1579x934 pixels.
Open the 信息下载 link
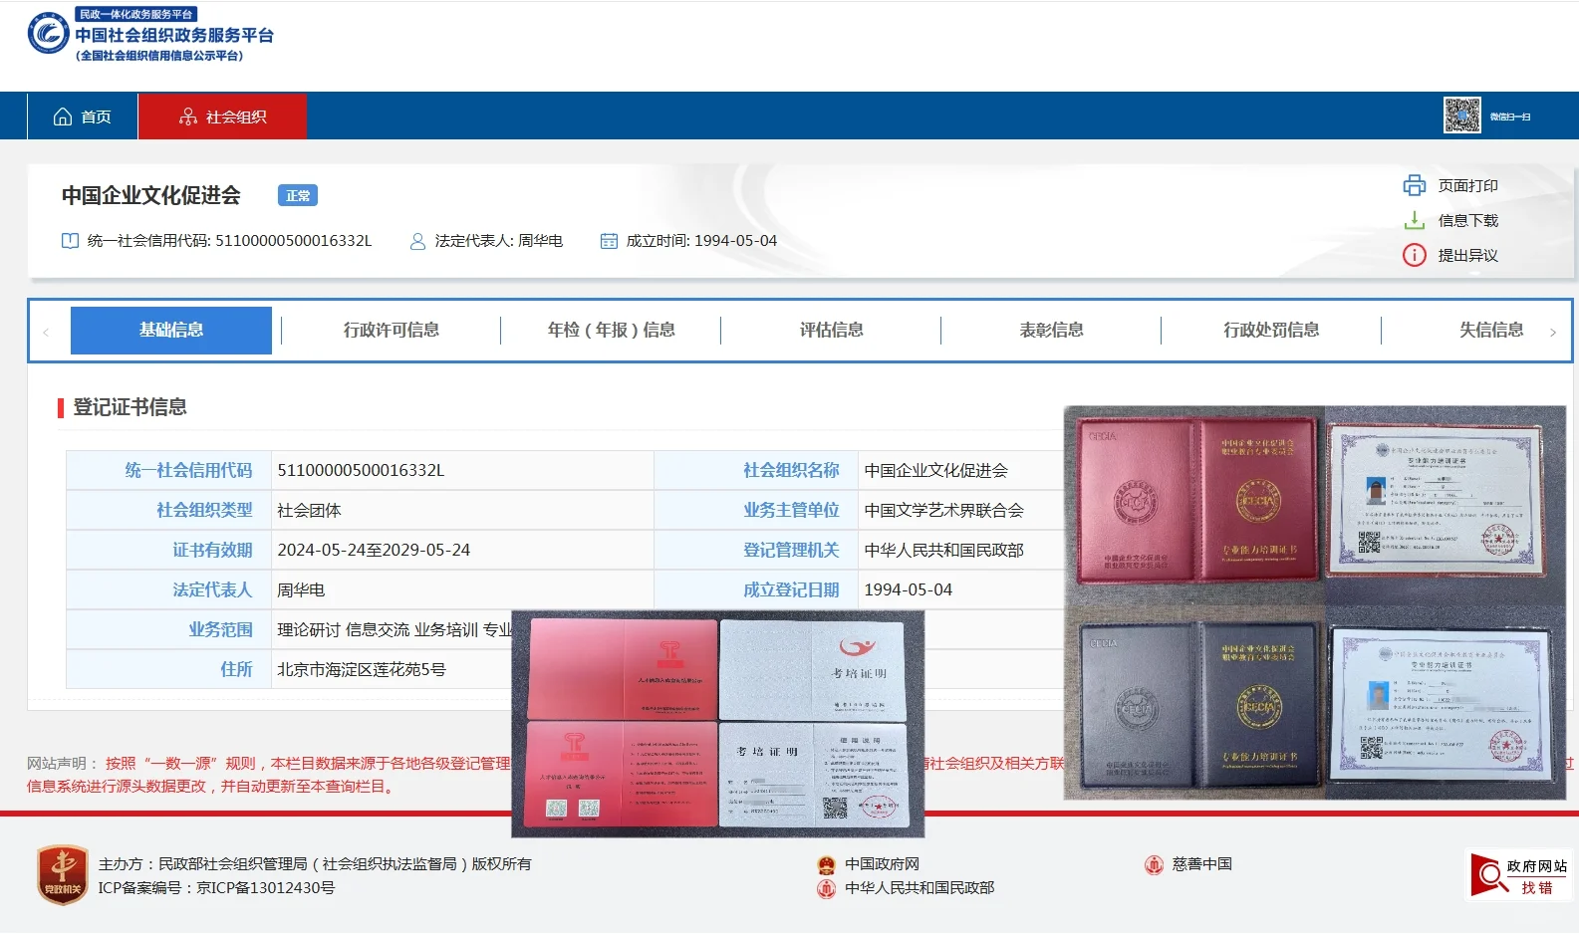pos(1467,221)
